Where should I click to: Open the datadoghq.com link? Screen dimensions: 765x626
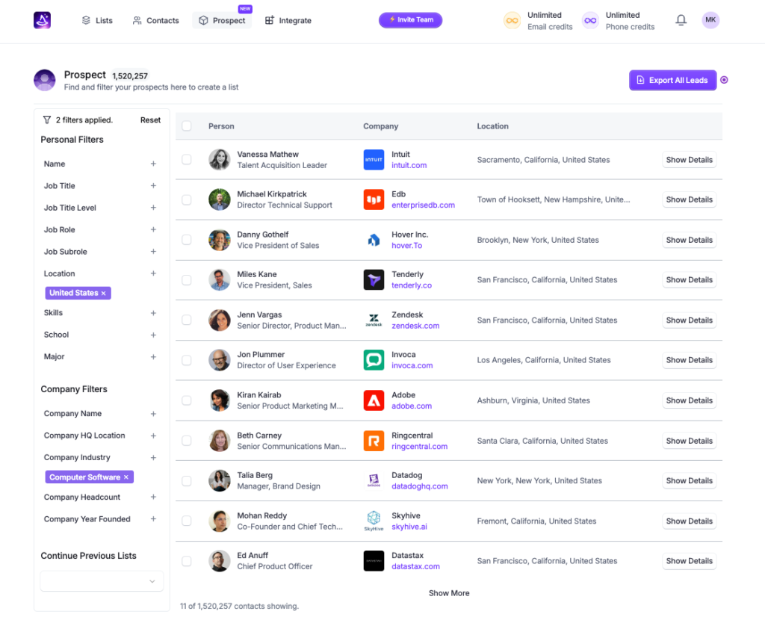coord(420,486)
